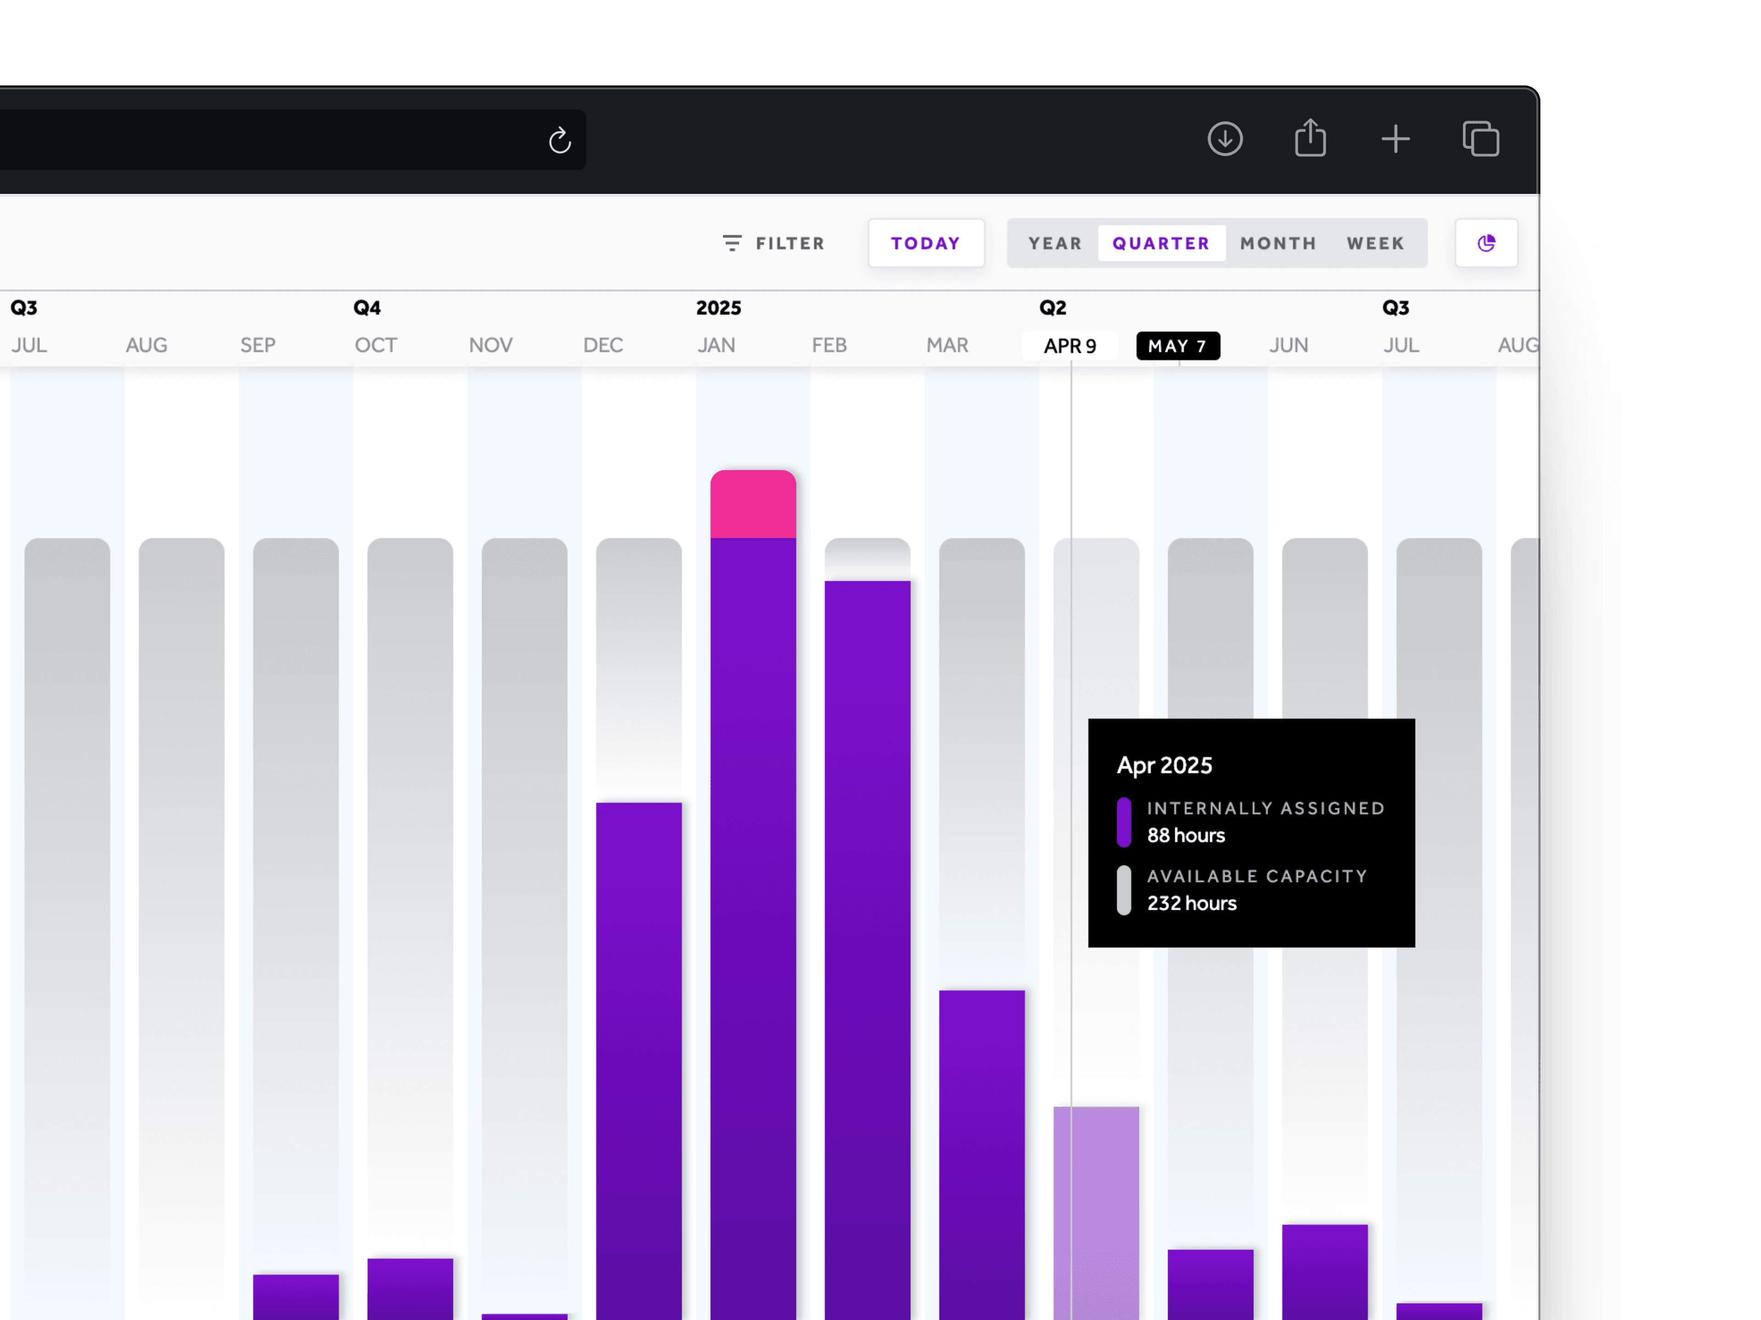Click the purple February bar
This screenshot has width=1761, height=1320.
[x=867, y=950]
